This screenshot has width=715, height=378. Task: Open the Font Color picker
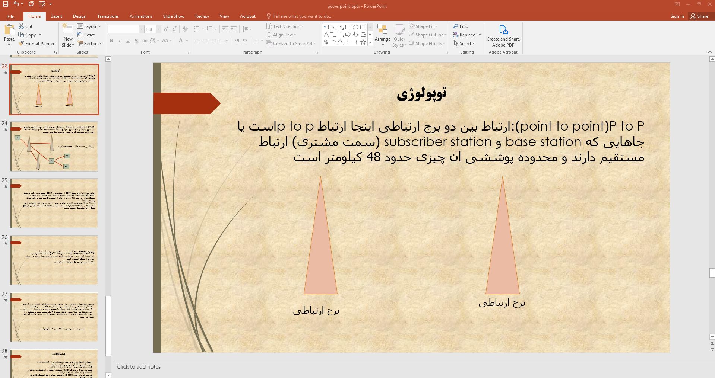click(181, 41)
